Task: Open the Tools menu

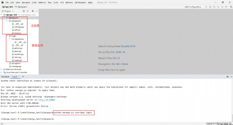Action: pos(56,3)
